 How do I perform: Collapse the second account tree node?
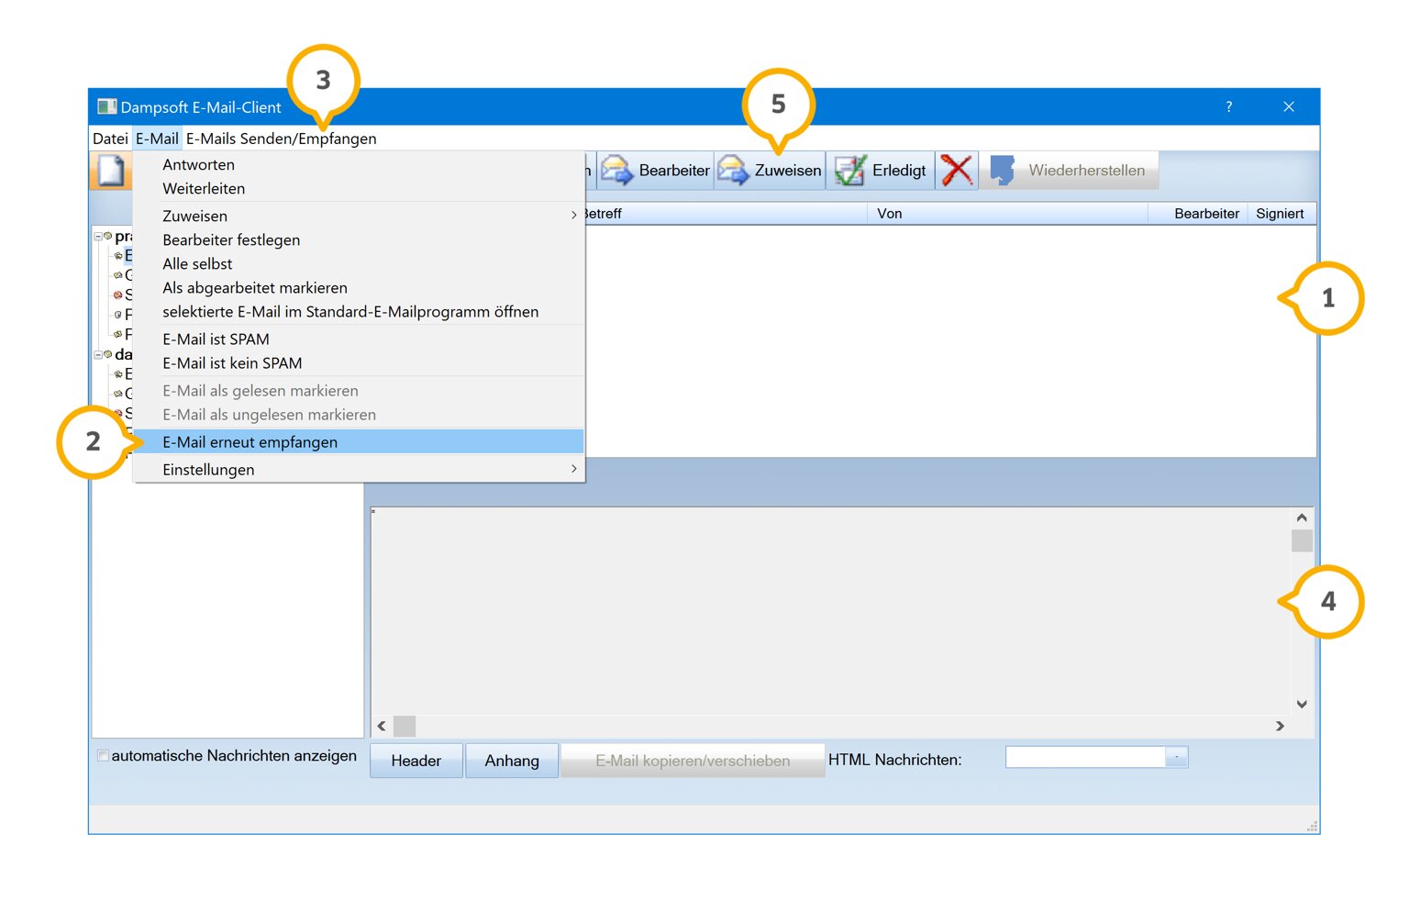click(x=98, y=355)
